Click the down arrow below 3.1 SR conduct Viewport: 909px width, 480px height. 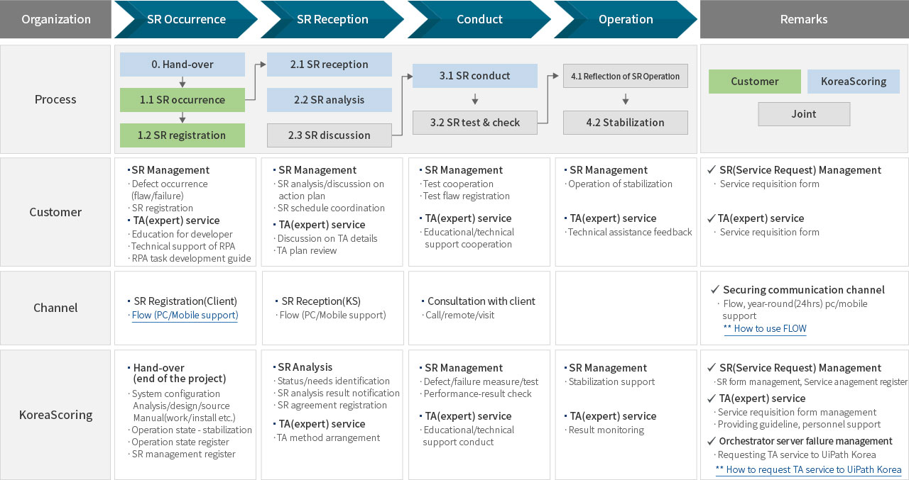tap(475, 99)
